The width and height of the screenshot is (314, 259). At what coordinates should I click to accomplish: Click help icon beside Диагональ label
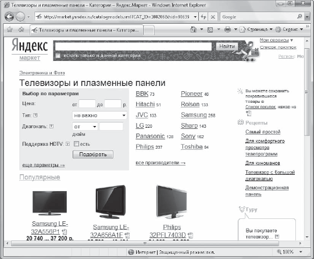(52, 126)
